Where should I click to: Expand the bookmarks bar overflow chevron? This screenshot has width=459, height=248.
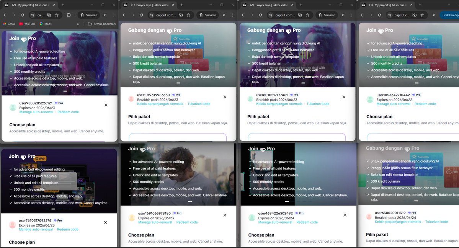tap(78, 24)
